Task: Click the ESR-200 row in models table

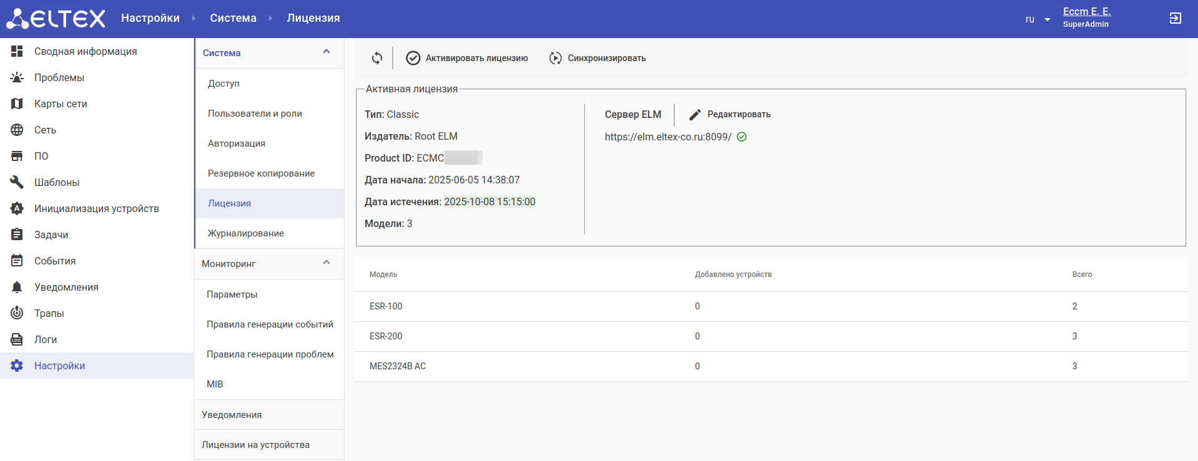Action: [770, 336]
